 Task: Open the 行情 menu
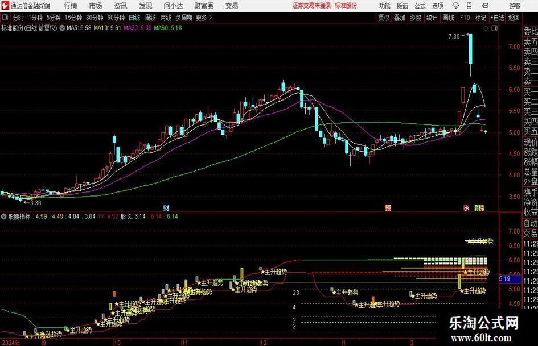tap(71, 6)
